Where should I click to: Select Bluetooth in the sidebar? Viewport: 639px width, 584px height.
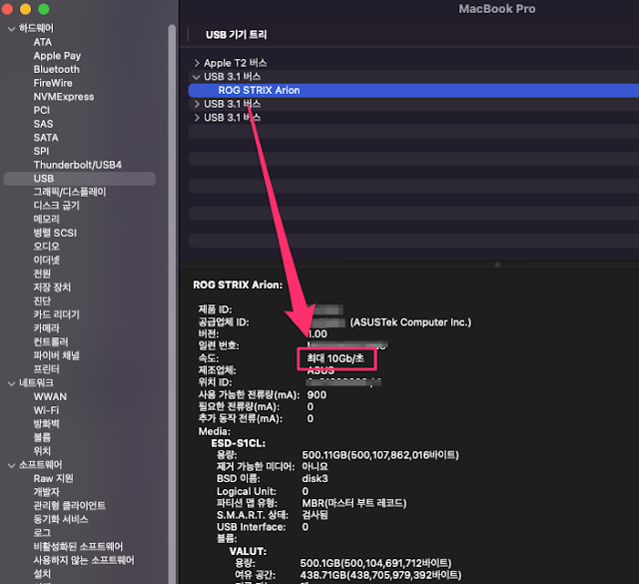click(57, 69)
